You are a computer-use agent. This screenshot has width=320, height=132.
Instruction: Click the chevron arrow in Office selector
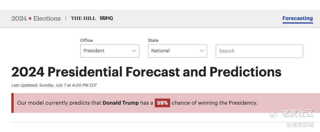[134, 51]
